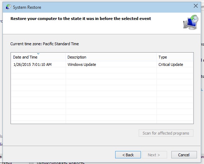Click the bold restore instructions heading
This screenshot has width=204, height=164.
click(x=81, y=19)
